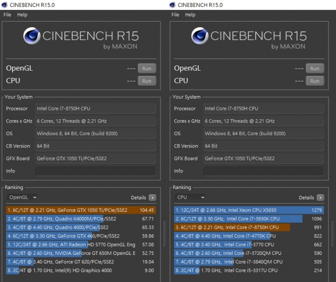
Task: Run the OpenGL test in left window
Action: [147, 68]
